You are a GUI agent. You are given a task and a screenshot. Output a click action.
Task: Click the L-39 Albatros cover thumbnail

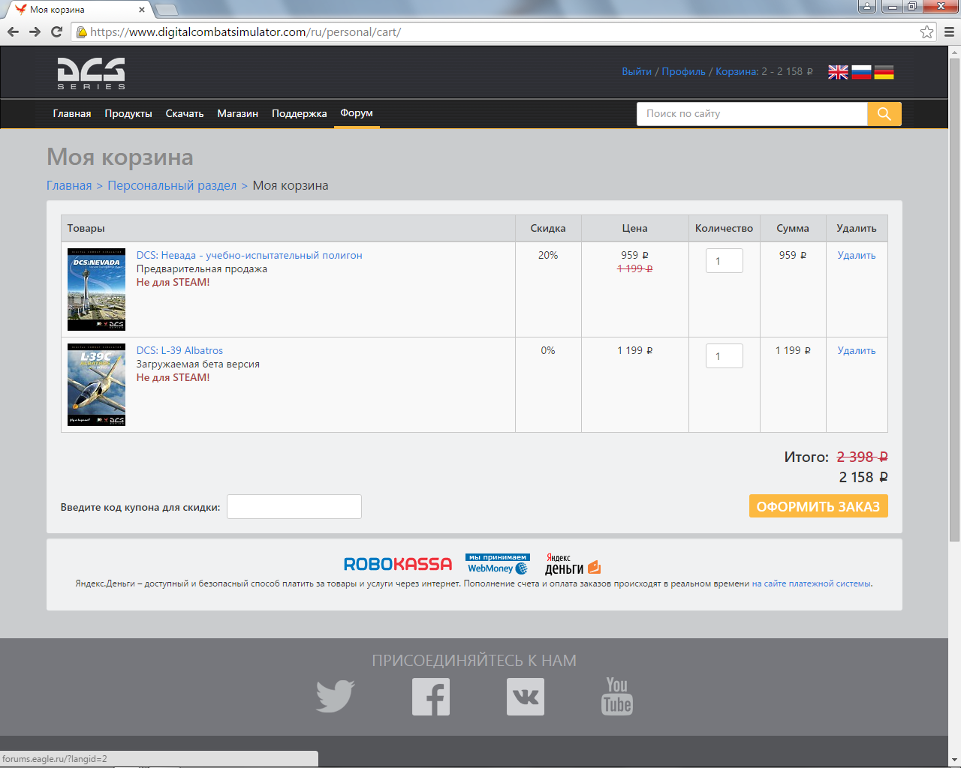[x=96, y=385]
